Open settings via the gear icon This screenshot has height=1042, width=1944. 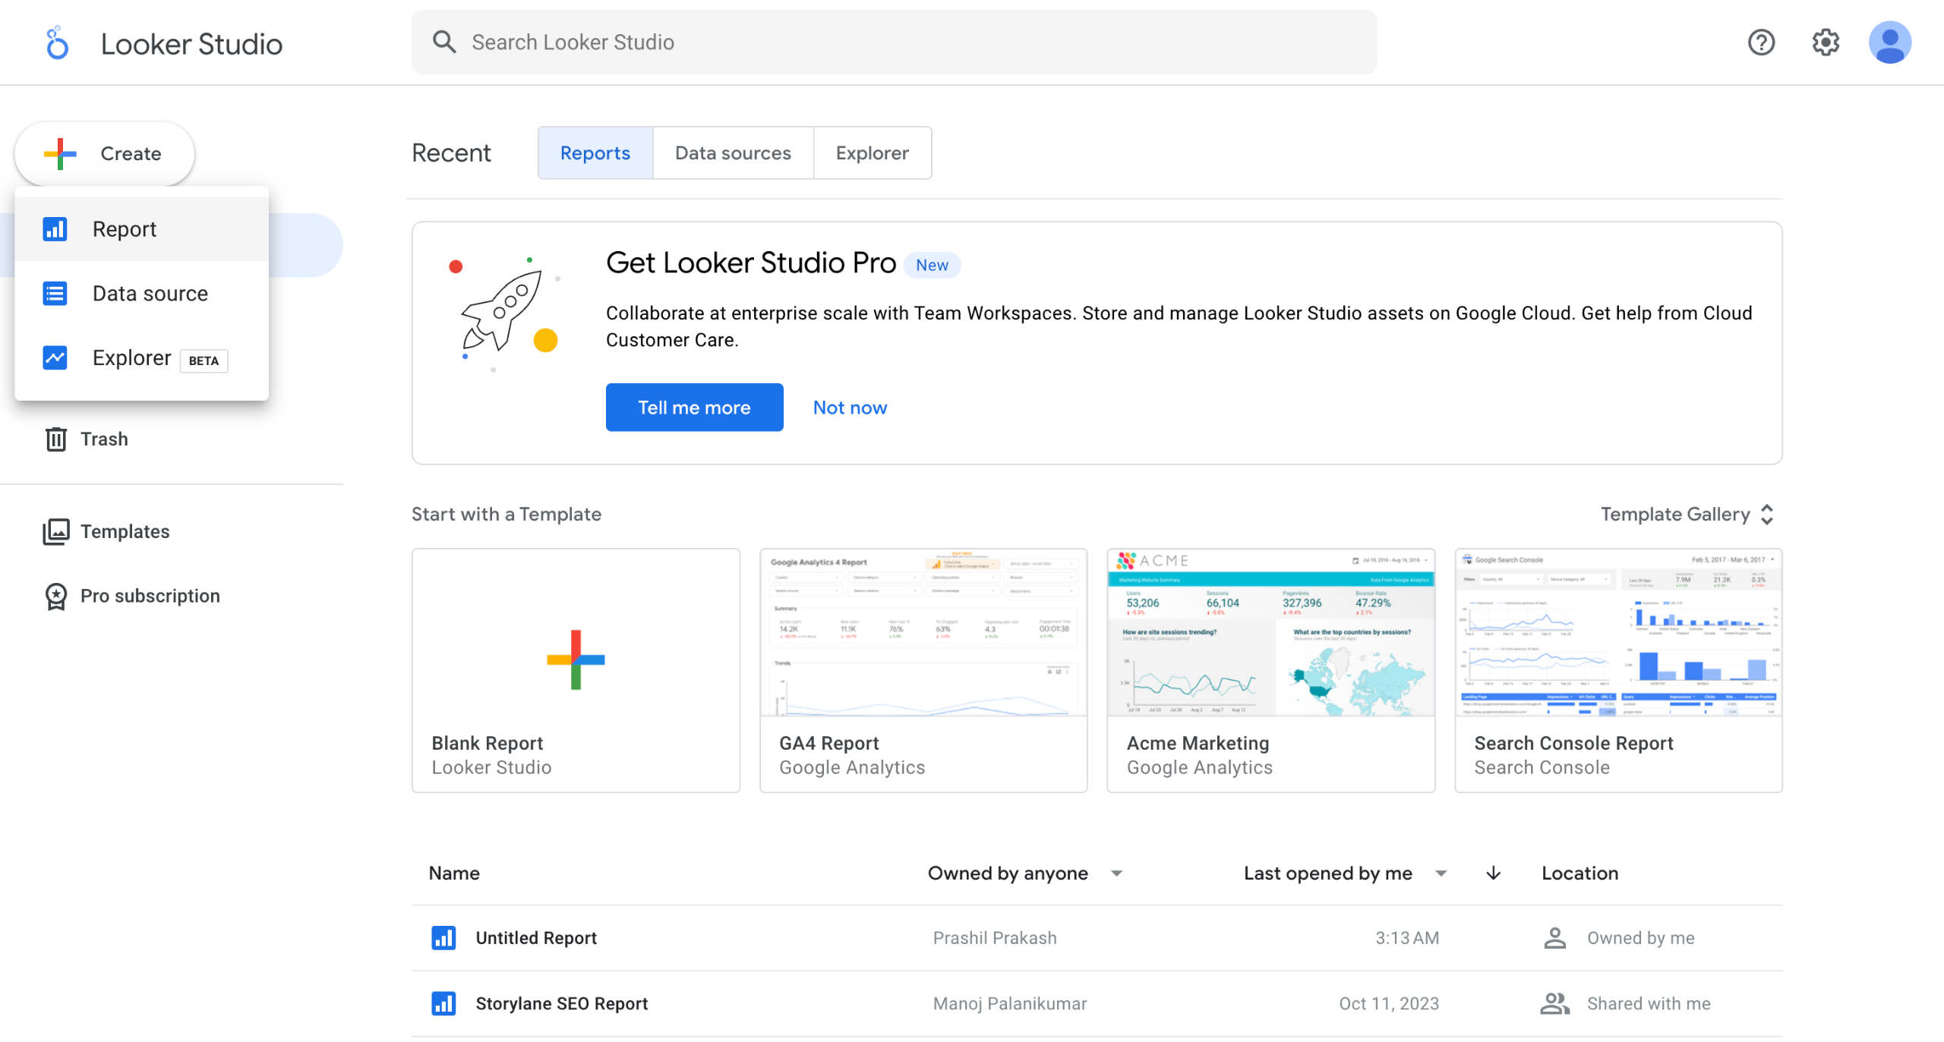coord(1826,42)
